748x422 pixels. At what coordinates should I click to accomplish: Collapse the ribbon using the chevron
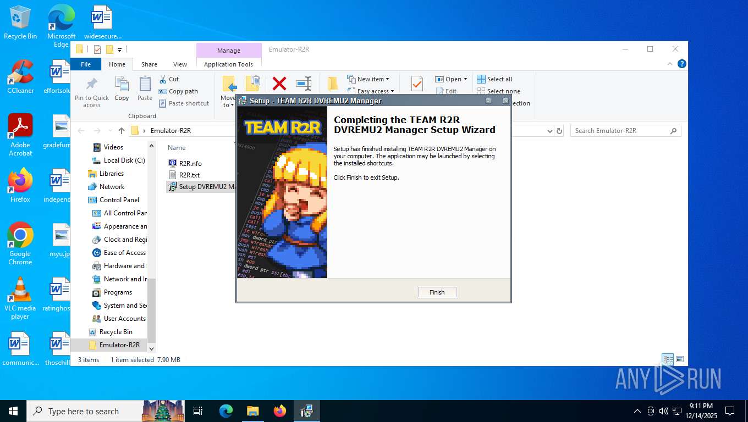670,64
